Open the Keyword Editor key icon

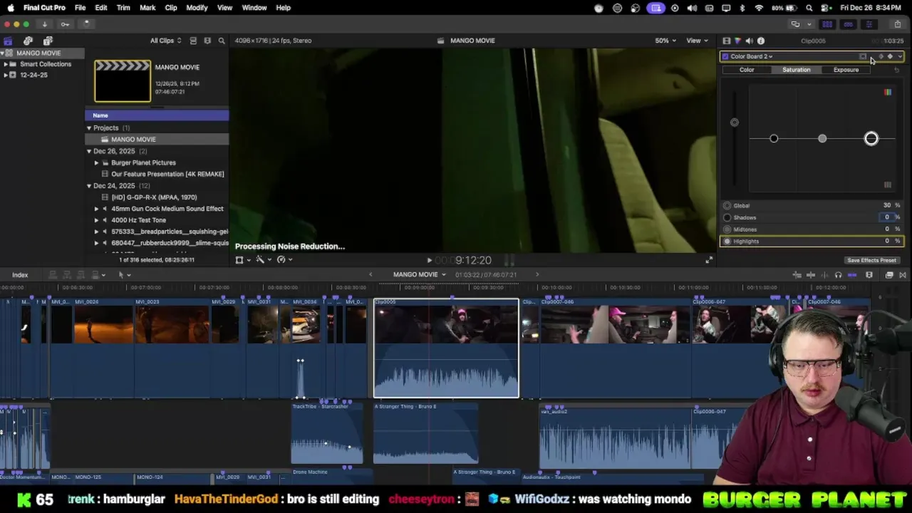click(65, 24)
